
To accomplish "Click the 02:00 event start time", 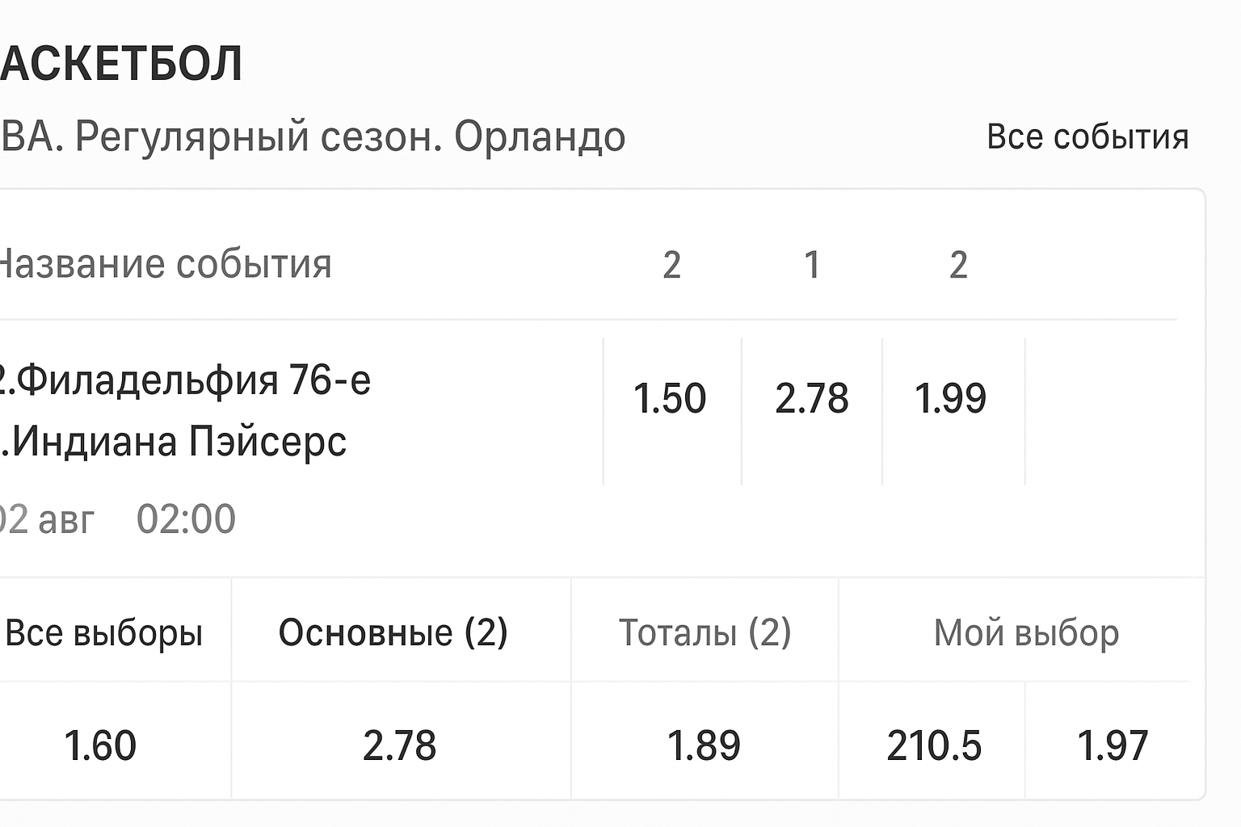I will [x=186, y=518].
